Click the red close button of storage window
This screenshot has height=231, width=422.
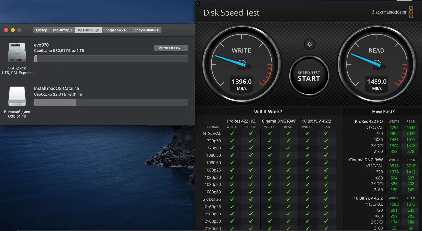pos(6,30)
